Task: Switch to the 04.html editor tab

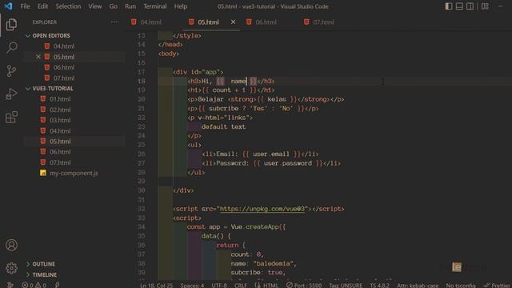Action: click(x=151, y=22)
